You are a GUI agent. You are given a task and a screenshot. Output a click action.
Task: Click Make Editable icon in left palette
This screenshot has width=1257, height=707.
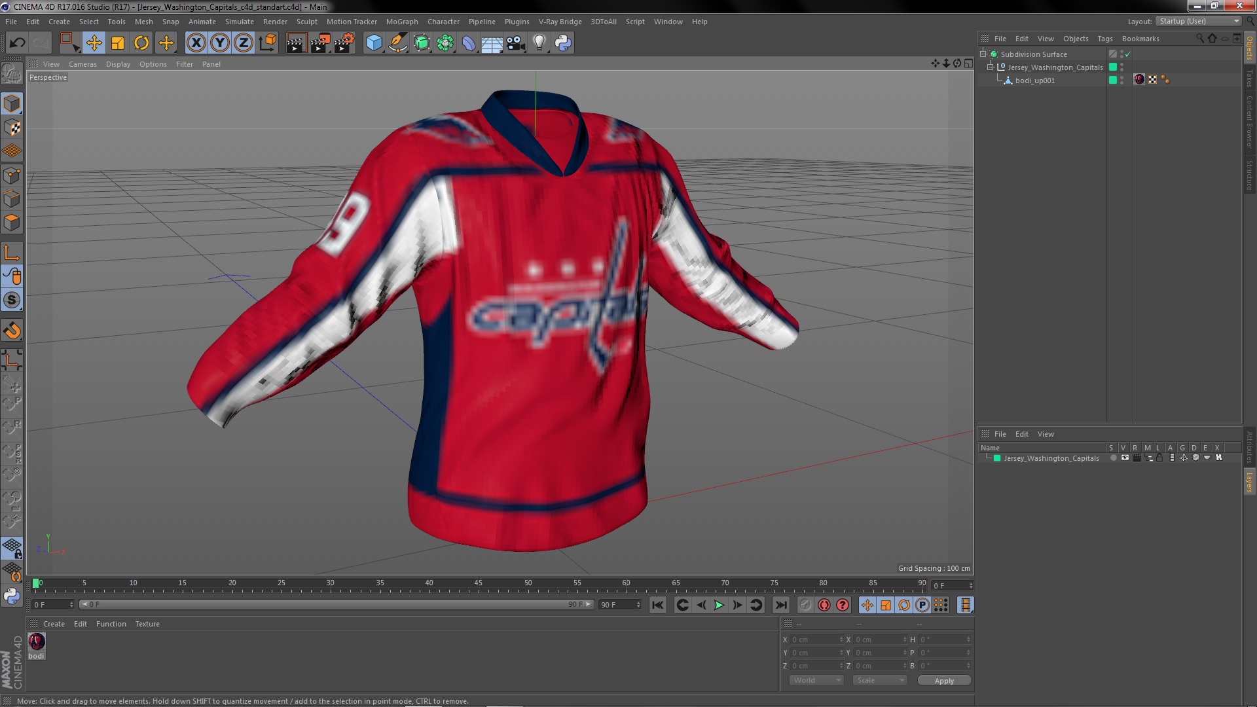click(x=12, y=73)
